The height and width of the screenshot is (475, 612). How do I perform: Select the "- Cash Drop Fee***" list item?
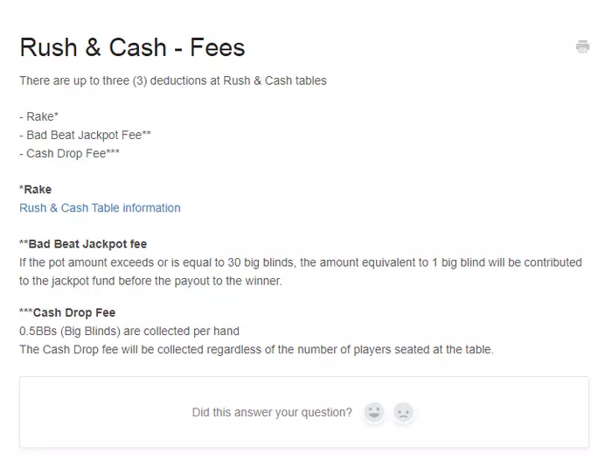tap(69, 153)
